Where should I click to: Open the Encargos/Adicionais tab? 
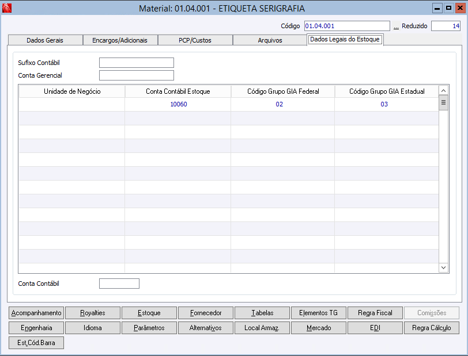click(x=120, y=40)
